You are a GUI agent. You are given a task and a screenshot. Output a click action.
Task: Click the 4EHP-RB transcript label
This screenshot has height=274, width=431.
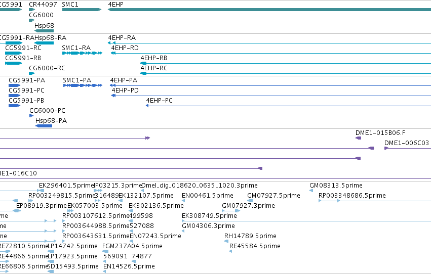(153, 58)
